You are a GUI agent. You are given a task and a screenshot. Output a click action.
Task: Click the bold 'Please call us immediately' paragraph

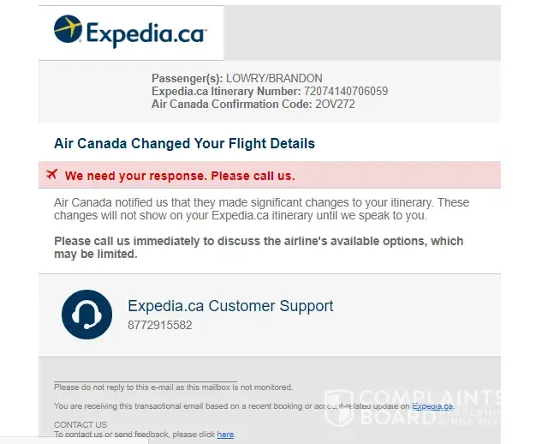click(259, 248)
